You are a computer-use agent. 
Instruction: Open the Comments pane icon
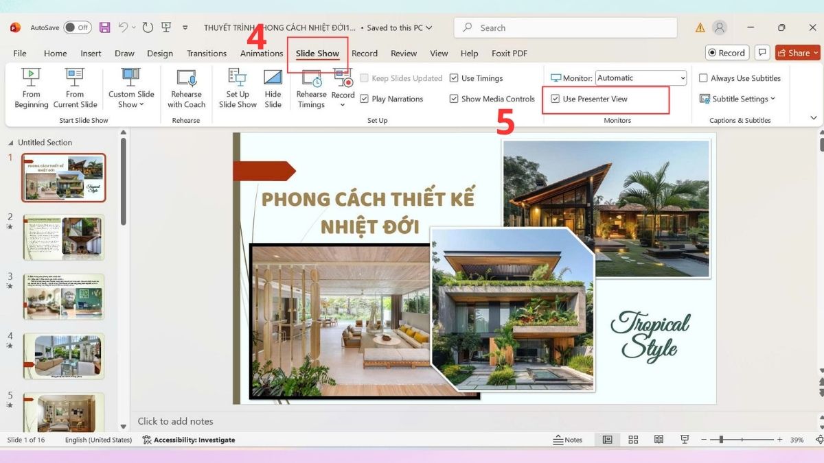[x=762, y=53]
